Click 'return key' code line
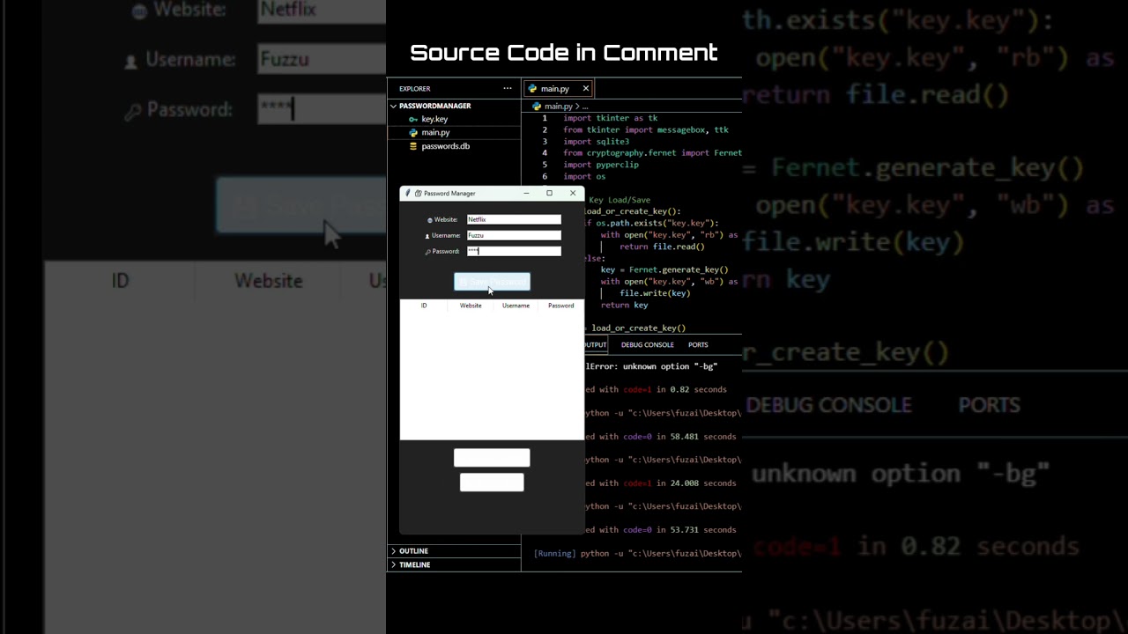1128x634 pixels. tap(624, 305)
